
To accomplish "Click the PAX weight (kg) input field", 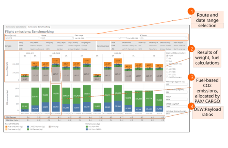I will click(x=176, y=84).
